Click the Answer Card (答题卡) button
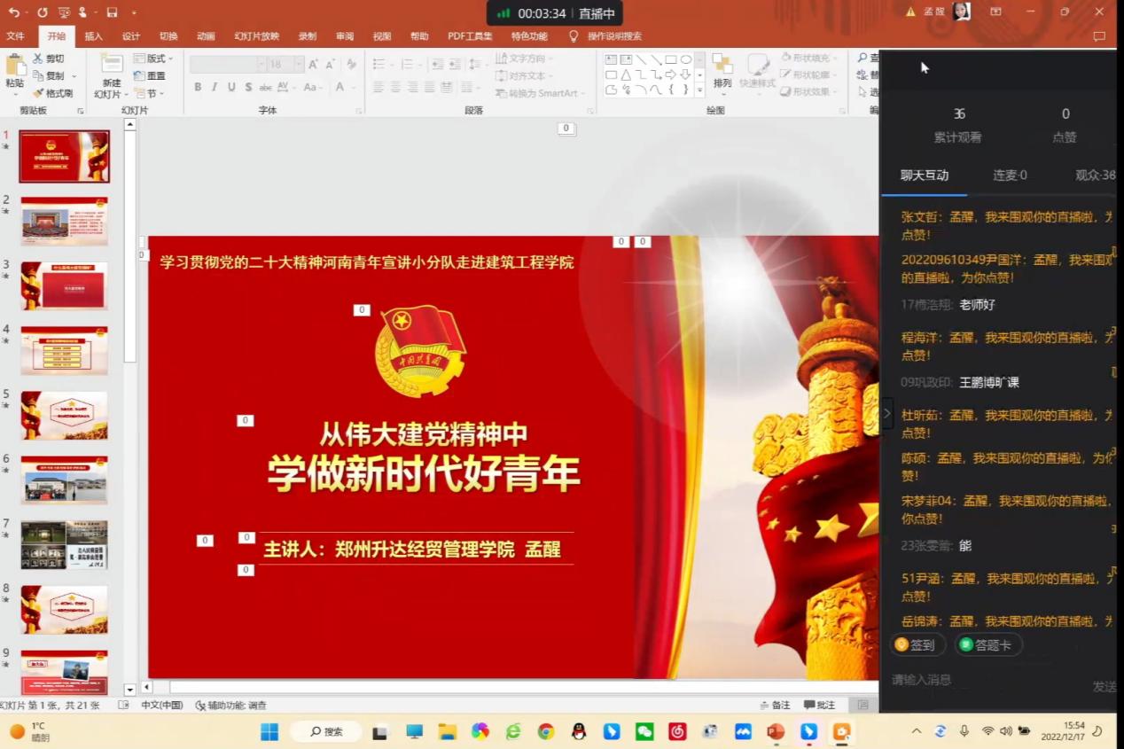1124x749 pixels. [987, 645]
